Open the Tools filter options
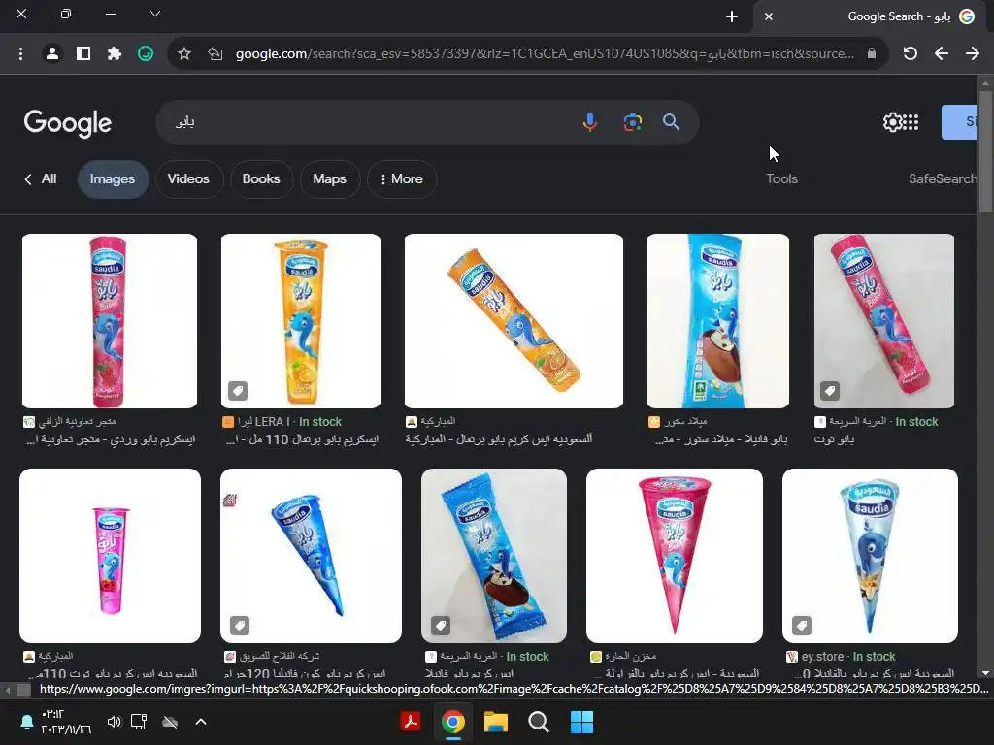Screen dimensions: 994x745 click(x=781, y=179)
